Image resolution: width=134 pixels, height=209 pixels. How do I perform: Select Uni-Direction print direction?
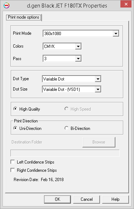point(15,128)
